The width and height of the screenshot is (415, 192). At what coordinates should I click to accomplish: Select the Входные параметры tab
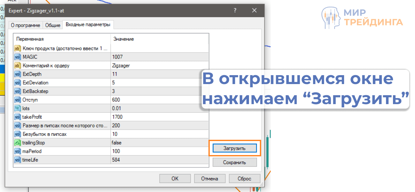(x=87, y=25)
